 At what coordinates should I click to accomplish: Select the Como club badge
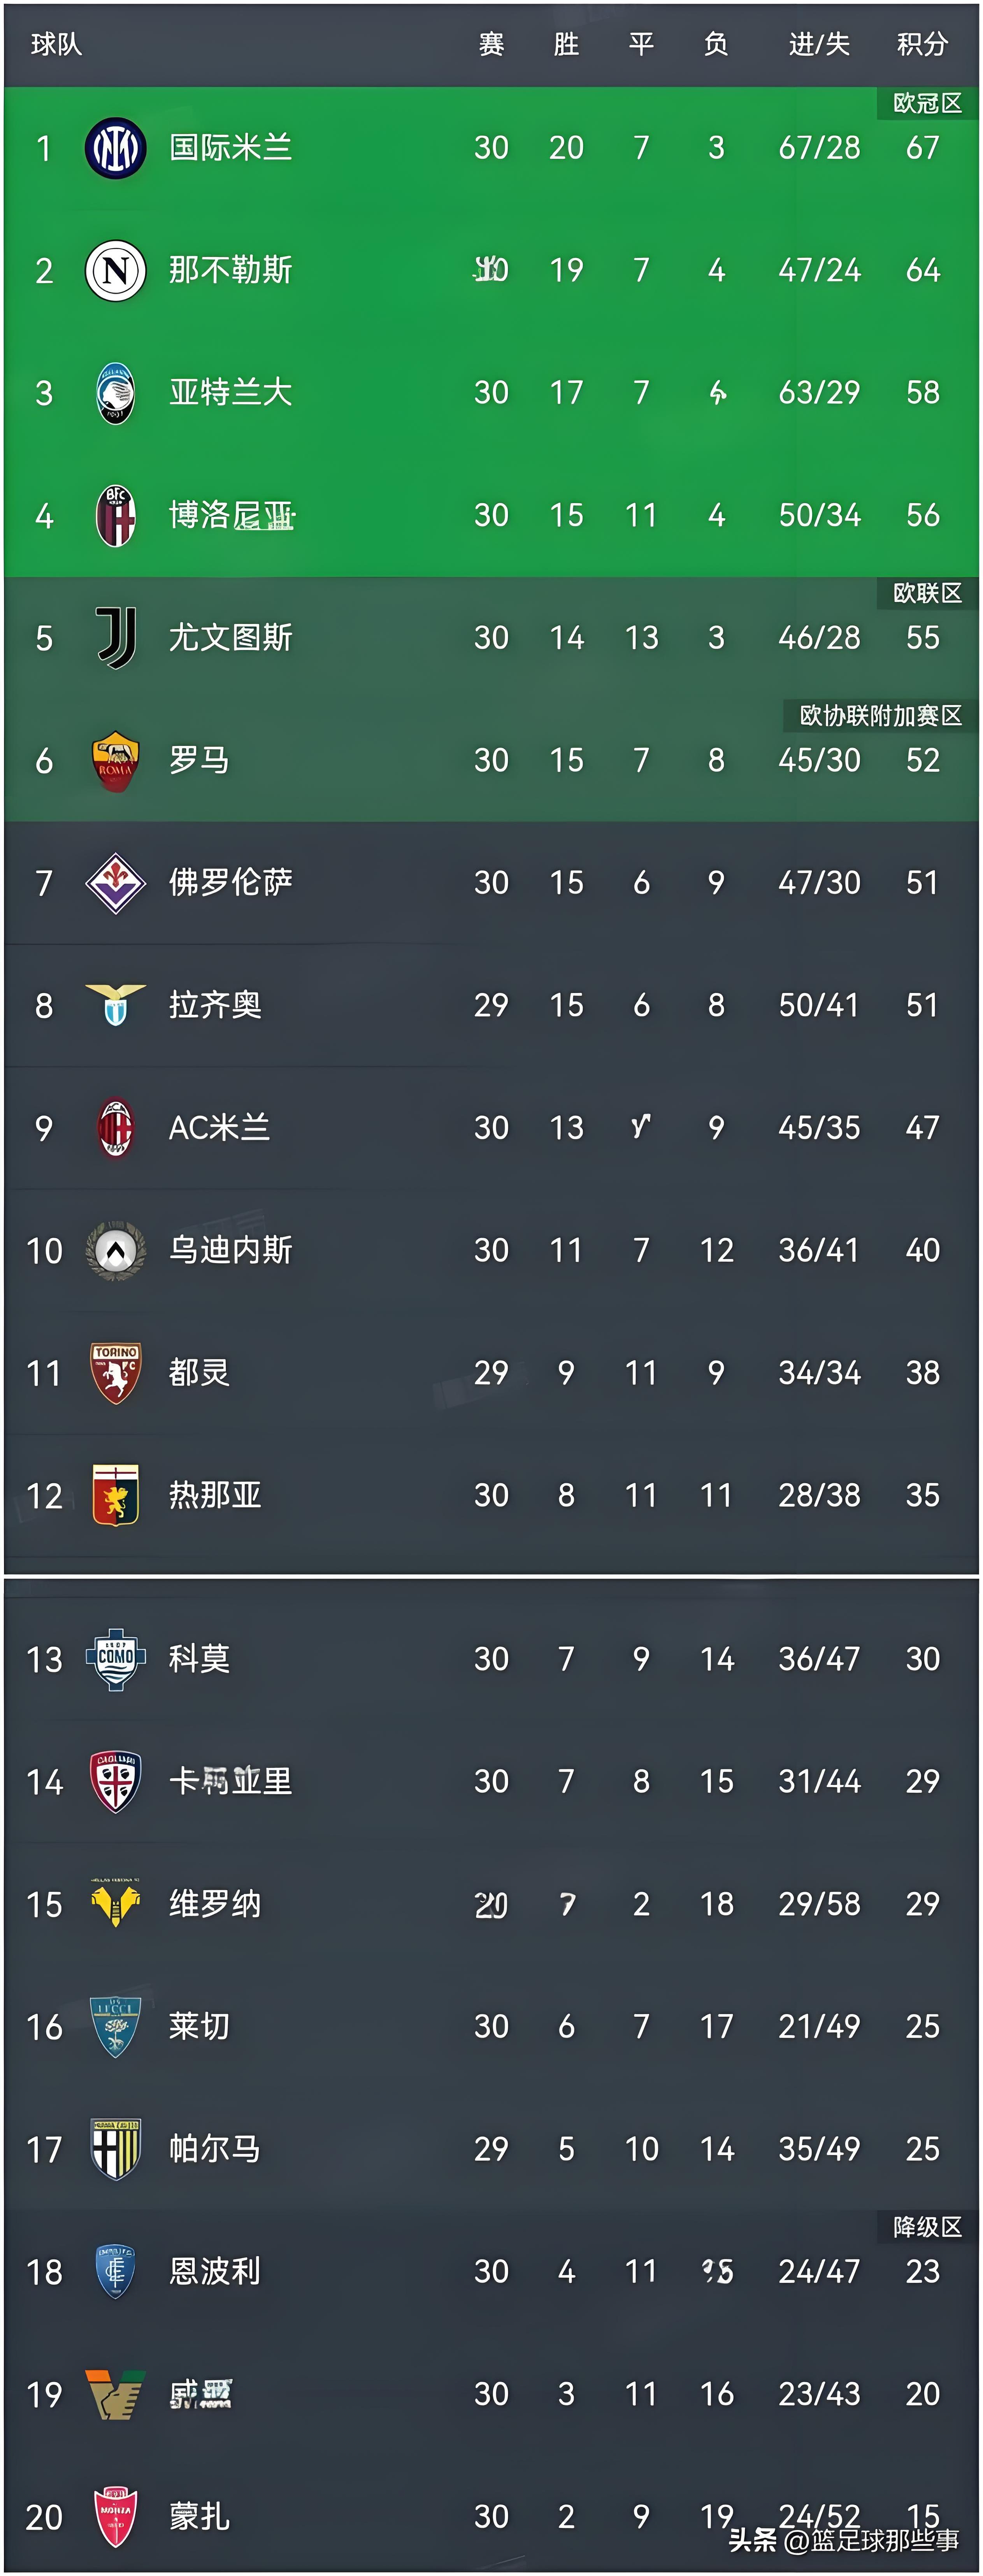pos(116,1659)
